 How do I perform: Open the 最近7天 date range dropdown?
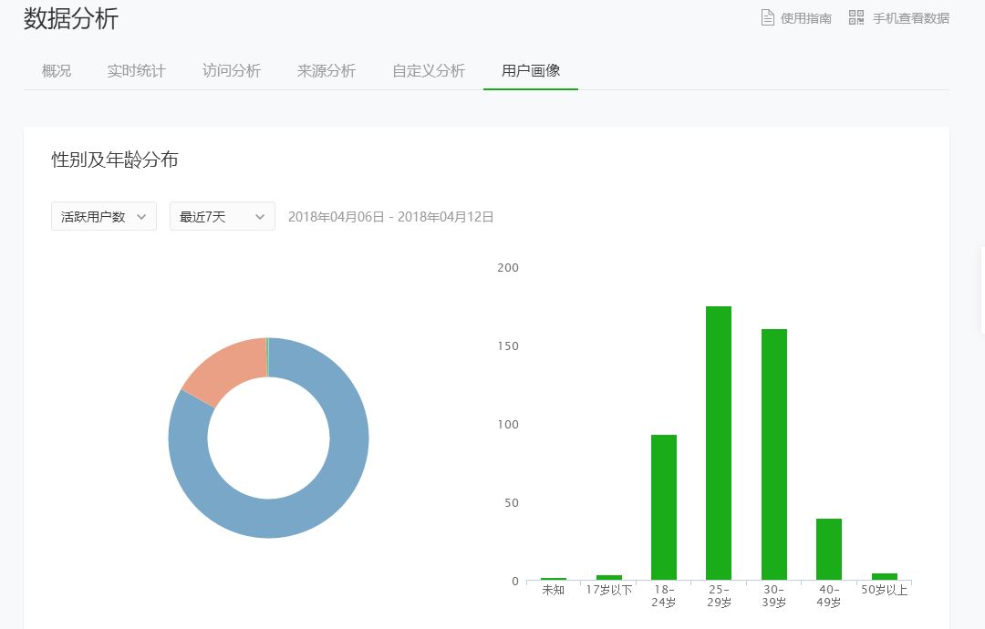222,216
